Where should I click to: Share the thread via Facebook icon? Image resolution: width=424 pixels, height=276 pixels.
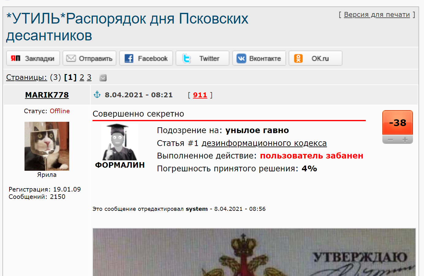pos(129,58)
